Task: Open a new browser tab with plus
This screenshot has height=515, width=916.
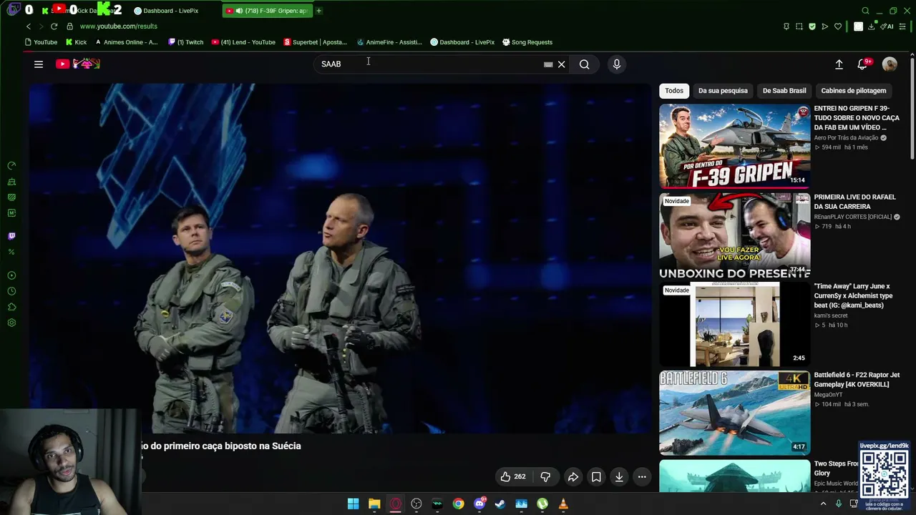Action: [x=319, y=11]
